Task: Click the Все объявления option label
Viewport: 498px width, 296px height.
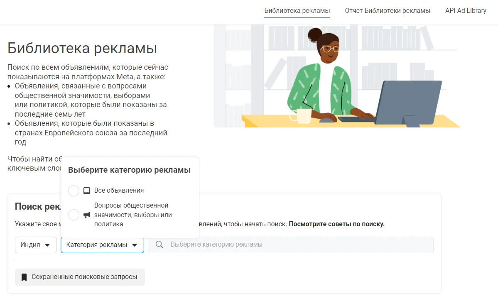Action: tap(119, 191)
